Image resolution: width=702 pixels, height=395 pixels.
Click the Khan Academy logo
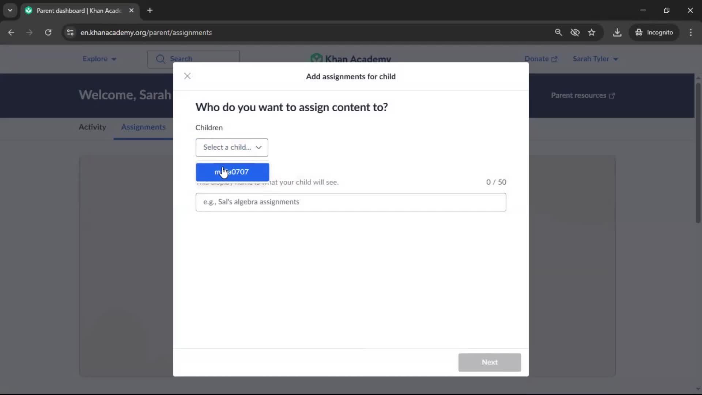click(351, 59)
